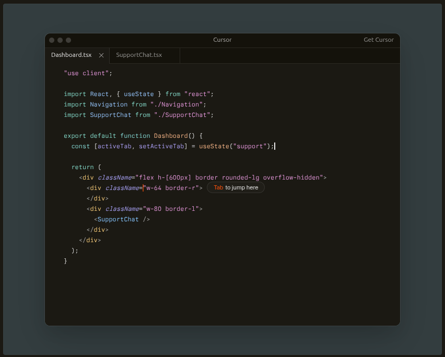Switch to the SupportChat.tsx tab
This screenshot has height=357, width=445.
coord(139,55)
